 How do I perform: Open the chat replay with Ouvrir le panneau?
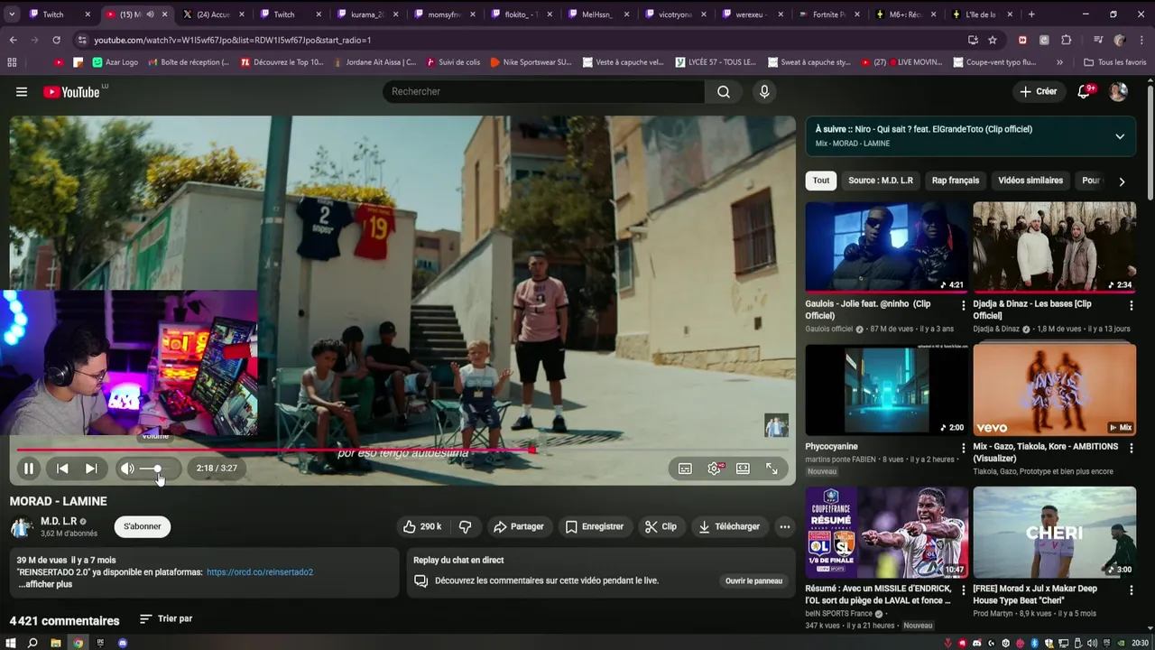pos(753,580)
